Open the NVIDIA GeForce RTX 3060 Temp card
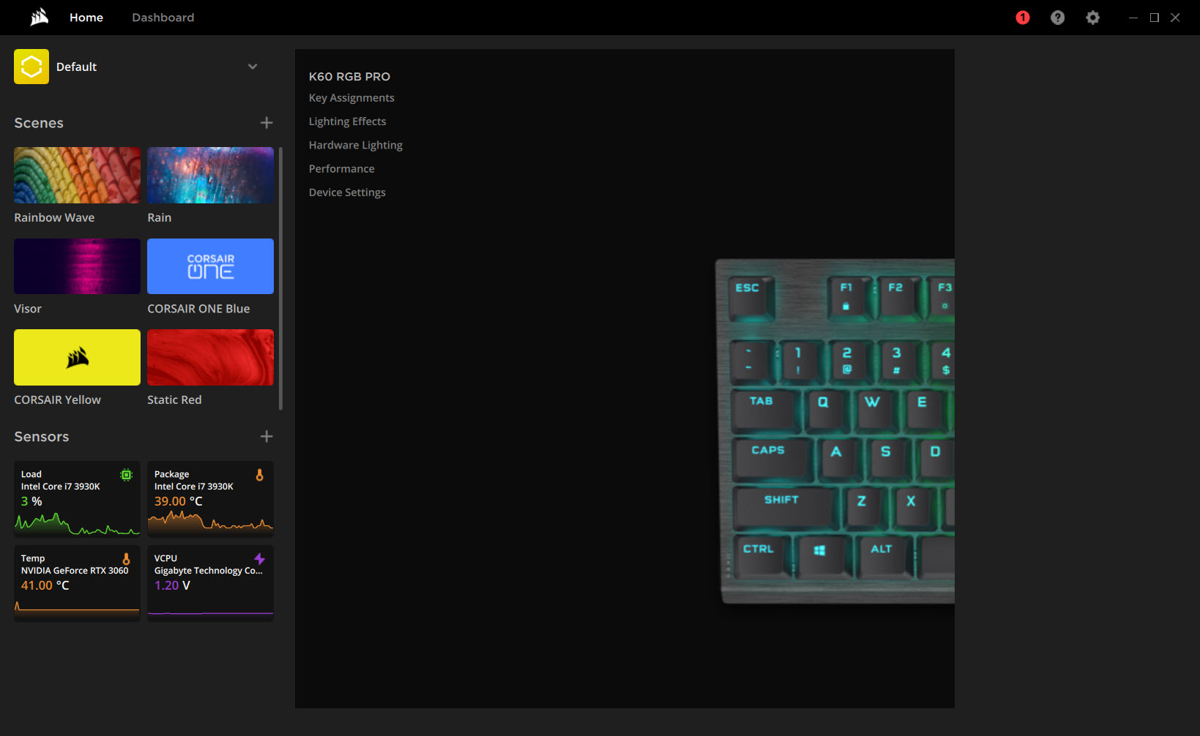 point(77,583)
